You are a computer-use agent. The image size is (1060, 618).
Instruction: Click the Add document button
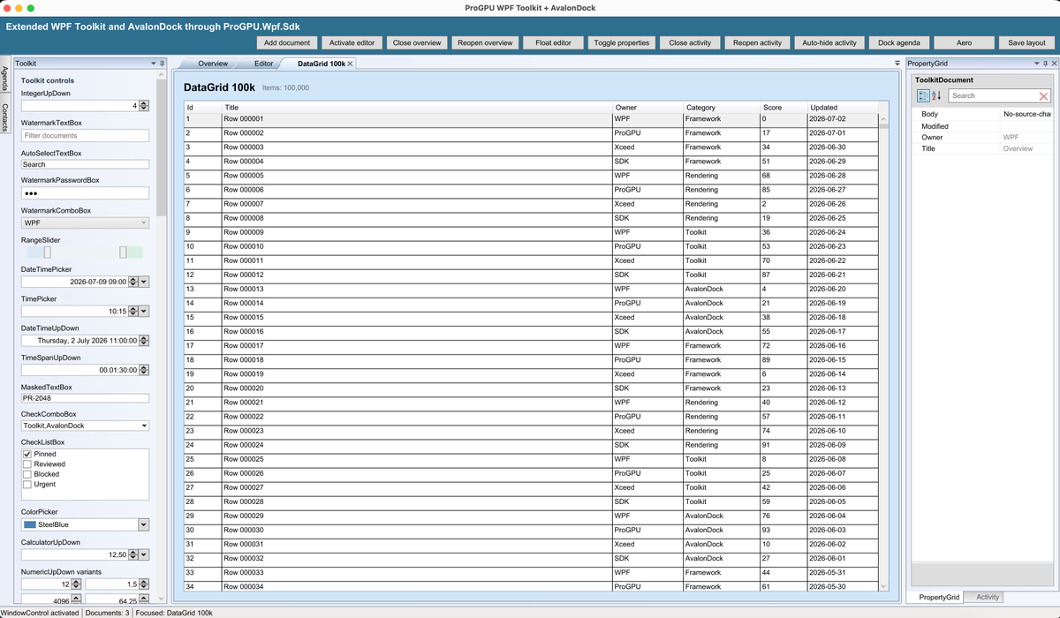click(x=287, y=42)
